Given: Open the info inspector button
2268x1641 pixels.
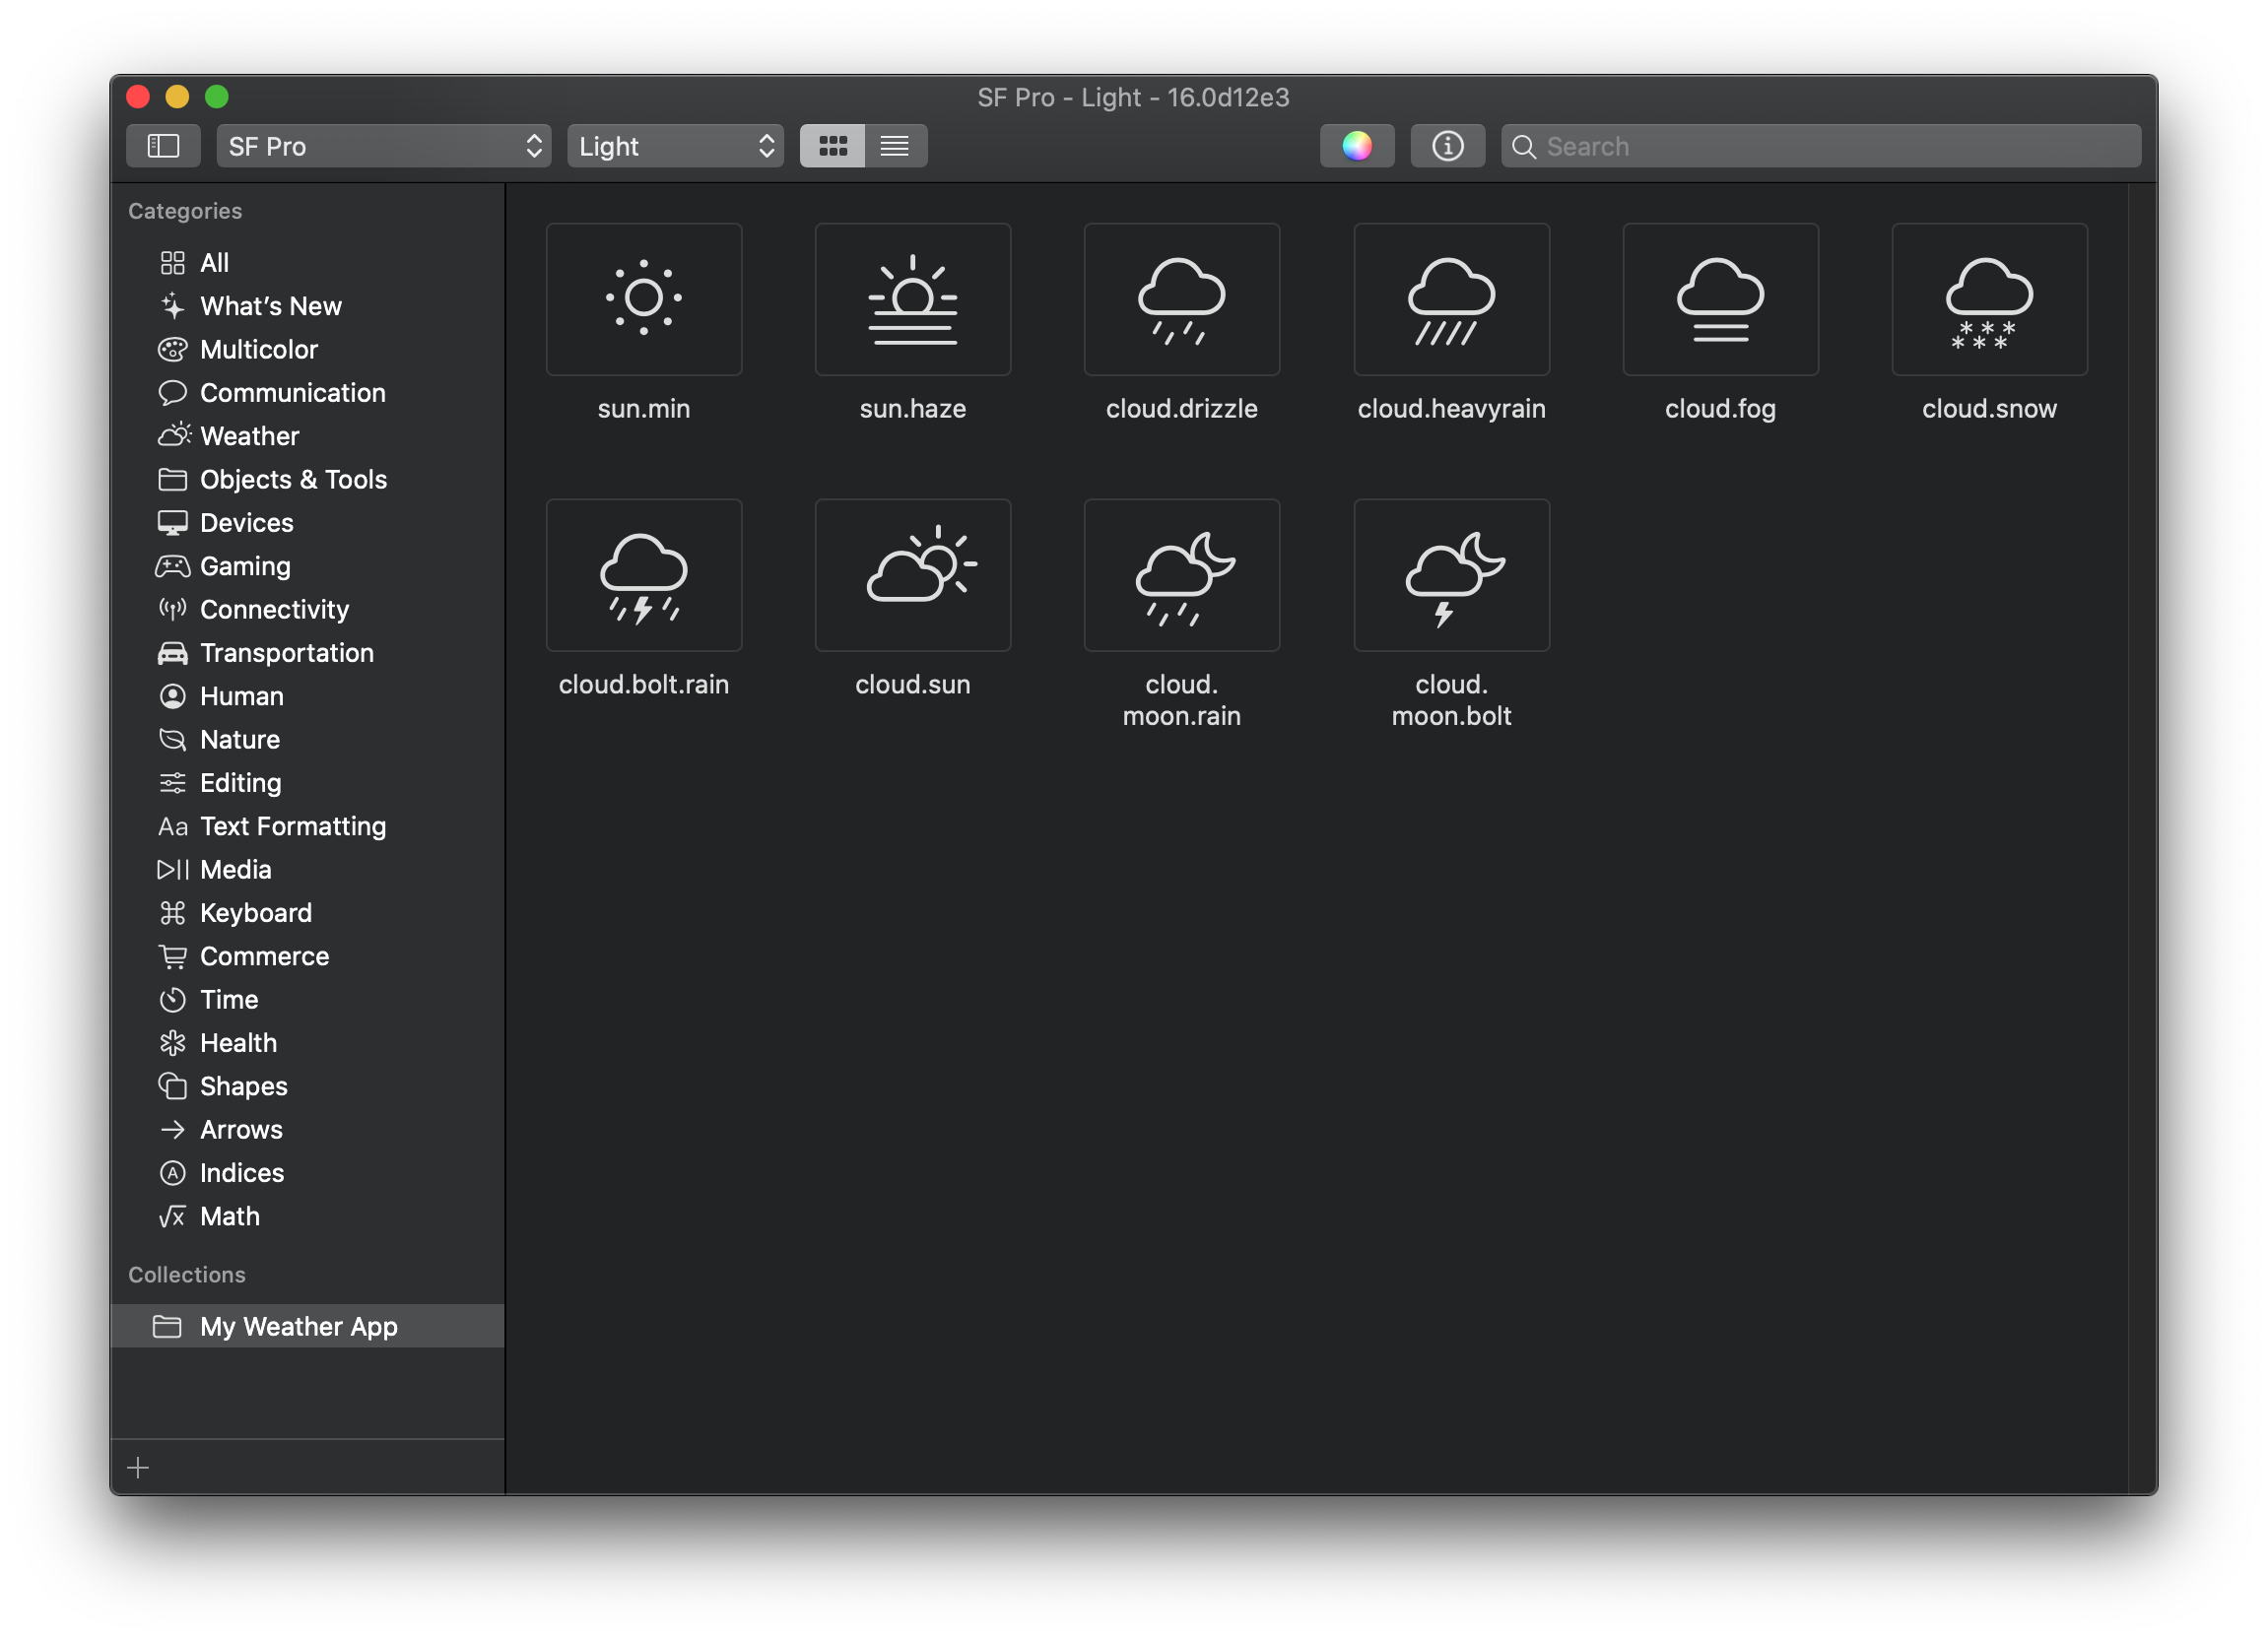Looking at the screenshot, I should 1446,146.
